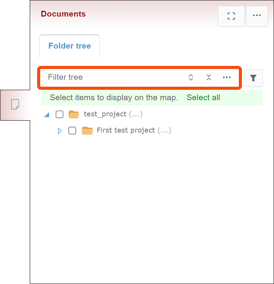Check the First test project checkbox
This screenshot has width=274, height=284.
72,131
